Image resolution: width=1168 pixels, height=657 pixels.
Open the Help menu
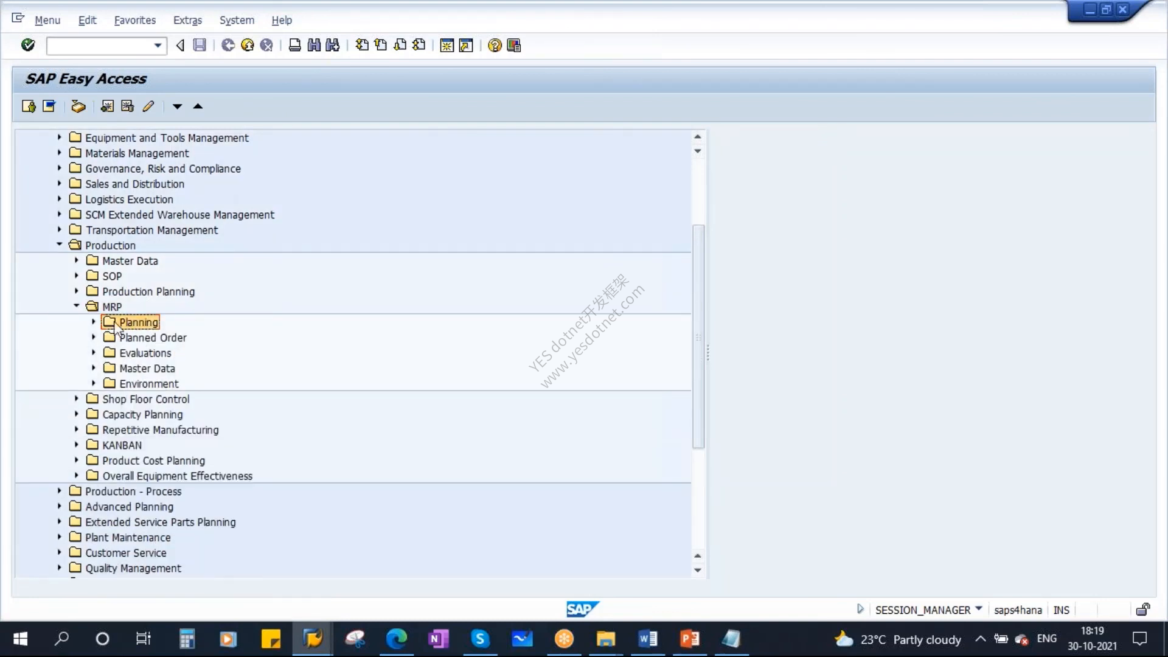point(282,20)
